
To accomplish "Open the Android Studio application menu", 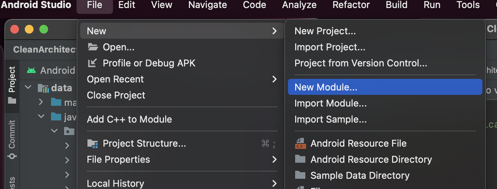I will pyautogui.click(x=36, y=5).
